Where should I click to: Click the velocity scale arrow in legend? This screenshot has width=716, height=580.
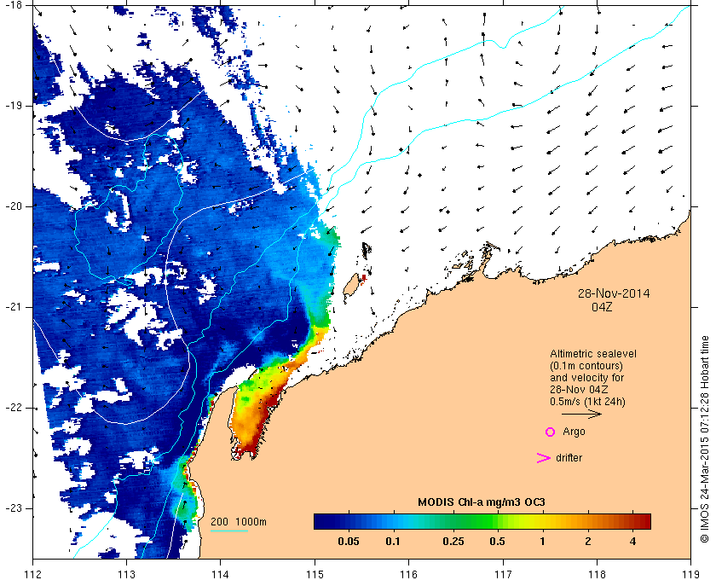(x=581, y=415)
